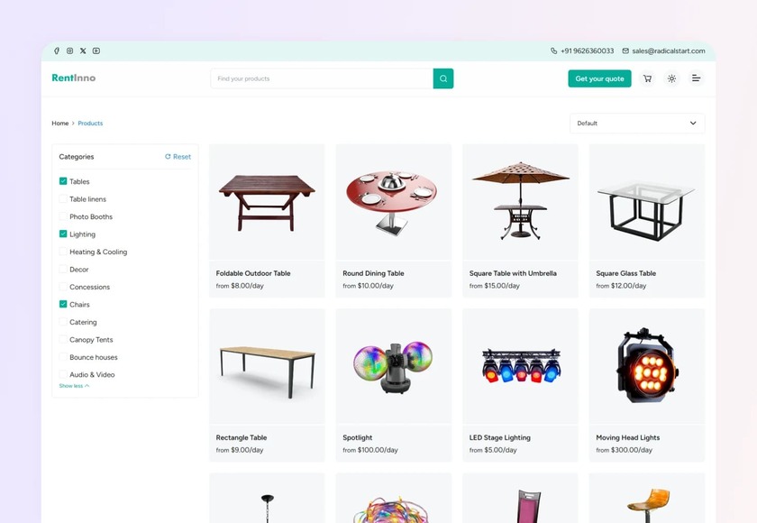The height and width of the screenshot is (523, 757).
Task: Enable the Decor category checkbox
Action: pos(63,269)
